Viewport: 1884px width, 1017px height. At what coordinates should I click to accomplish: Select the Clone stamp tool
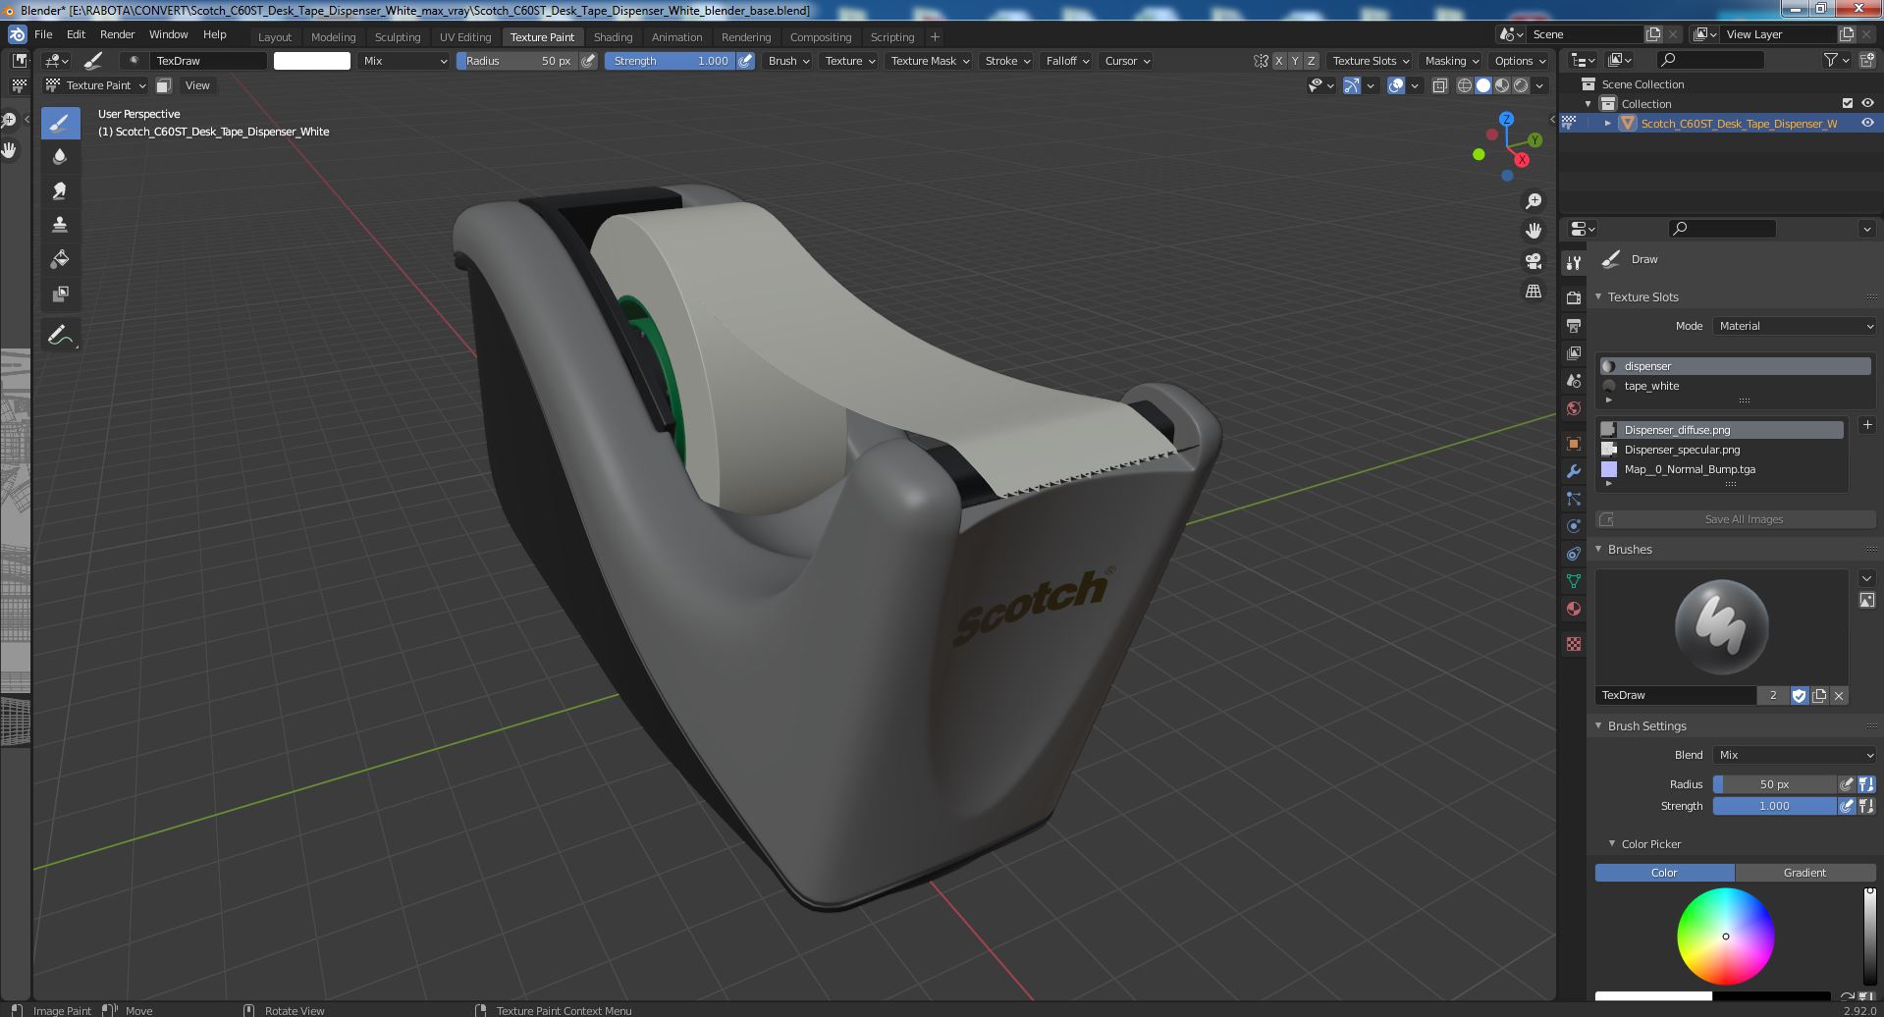(60, 225)
